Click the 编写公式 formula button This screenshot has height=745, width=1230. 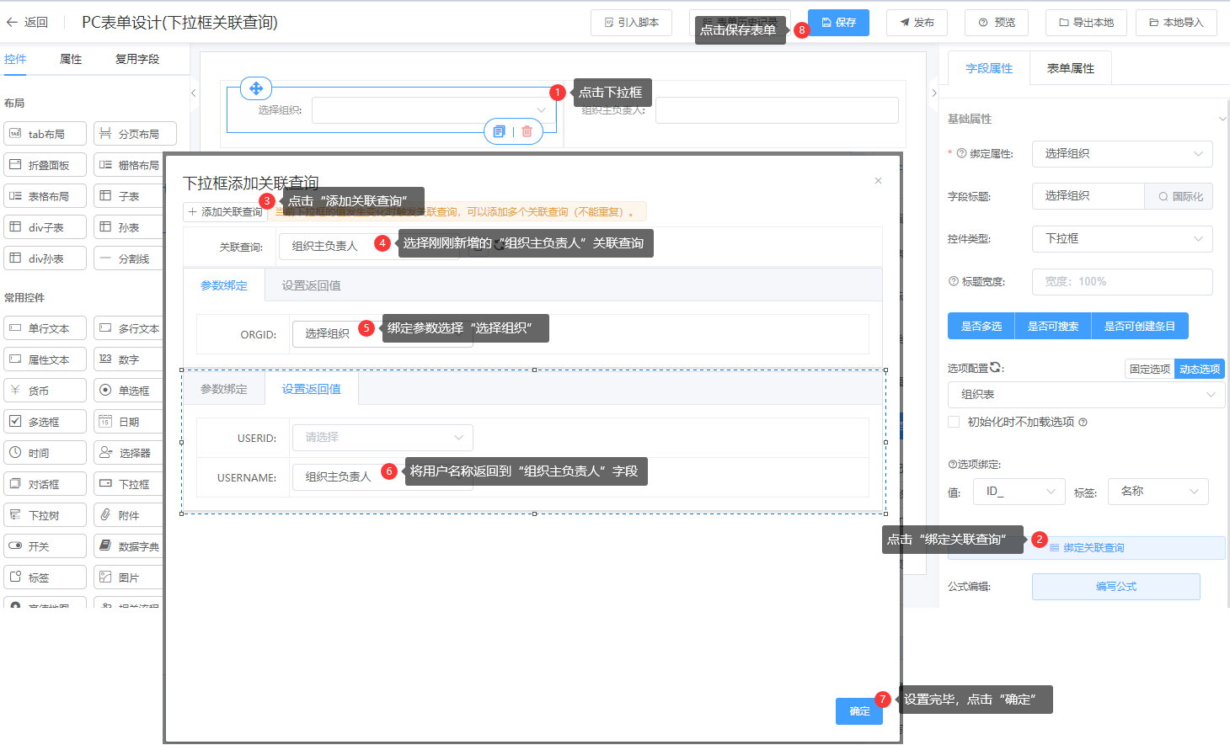point(1116,587)
